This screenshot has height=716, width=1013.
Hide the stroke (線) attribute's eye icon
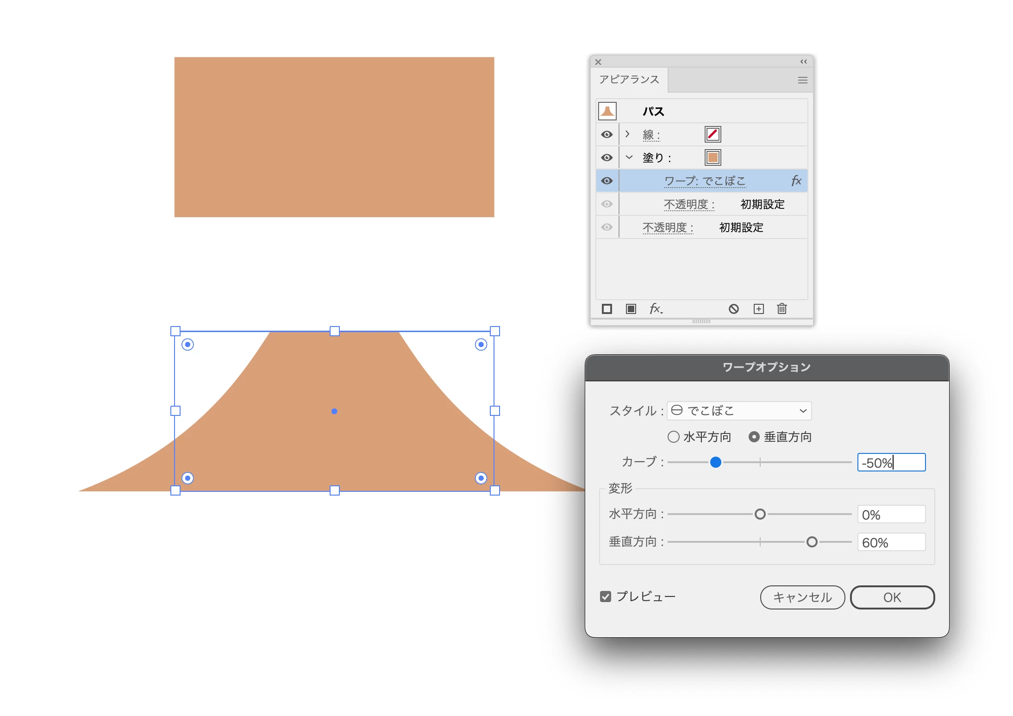607,135
